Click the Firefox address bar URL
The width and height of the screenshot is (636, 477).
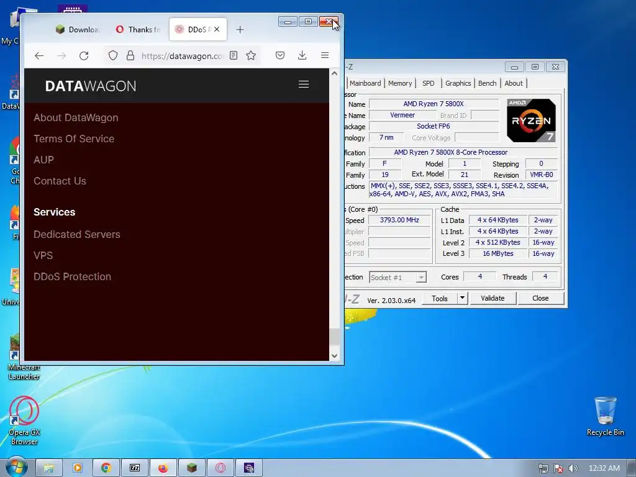pos(182,56)
